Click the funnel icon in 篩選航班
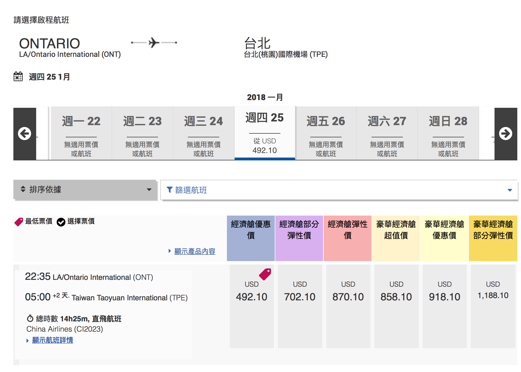Viewport: 521px width, 372px height. tap(169, 190)
